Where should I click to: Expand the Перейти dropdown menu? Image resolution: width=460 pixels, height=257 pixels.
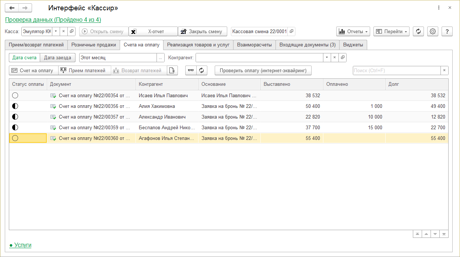(391, 31)
